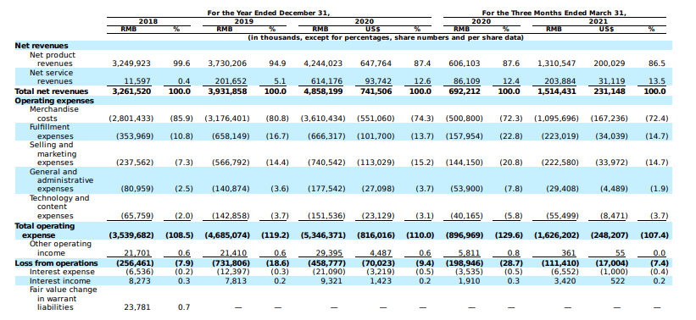Image resolution: width=696 pixels, height=320 pixels.
Task: Click the 'For the Year Ended December 31,' header
Action: tap(269, 13)
